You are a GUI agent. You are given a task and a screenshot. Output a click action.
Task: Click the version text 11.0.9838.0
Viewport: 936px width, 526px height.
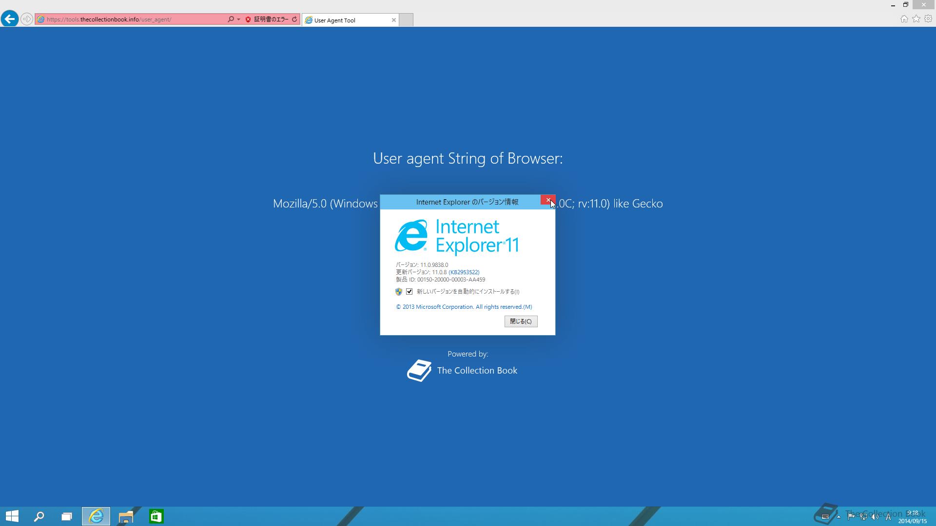point(434,265)
